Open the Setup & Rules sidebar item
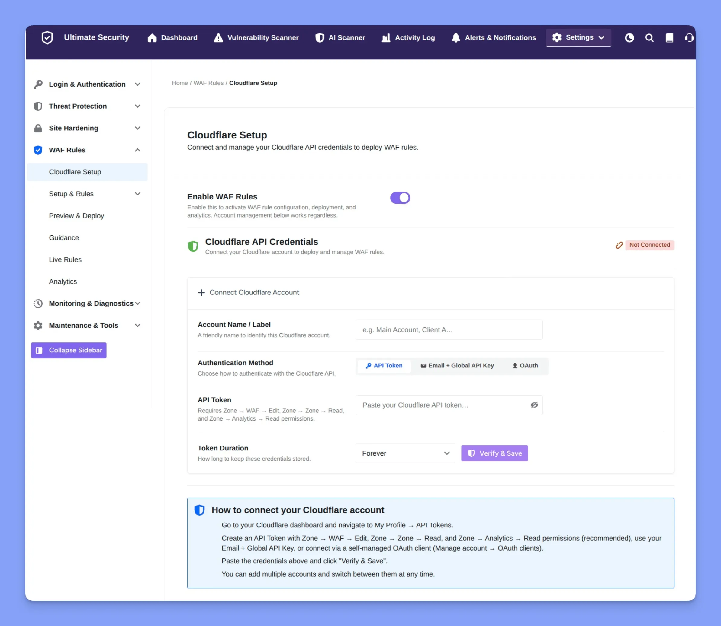Viewport: 721px width, 626px height. (x=87, y=194)
